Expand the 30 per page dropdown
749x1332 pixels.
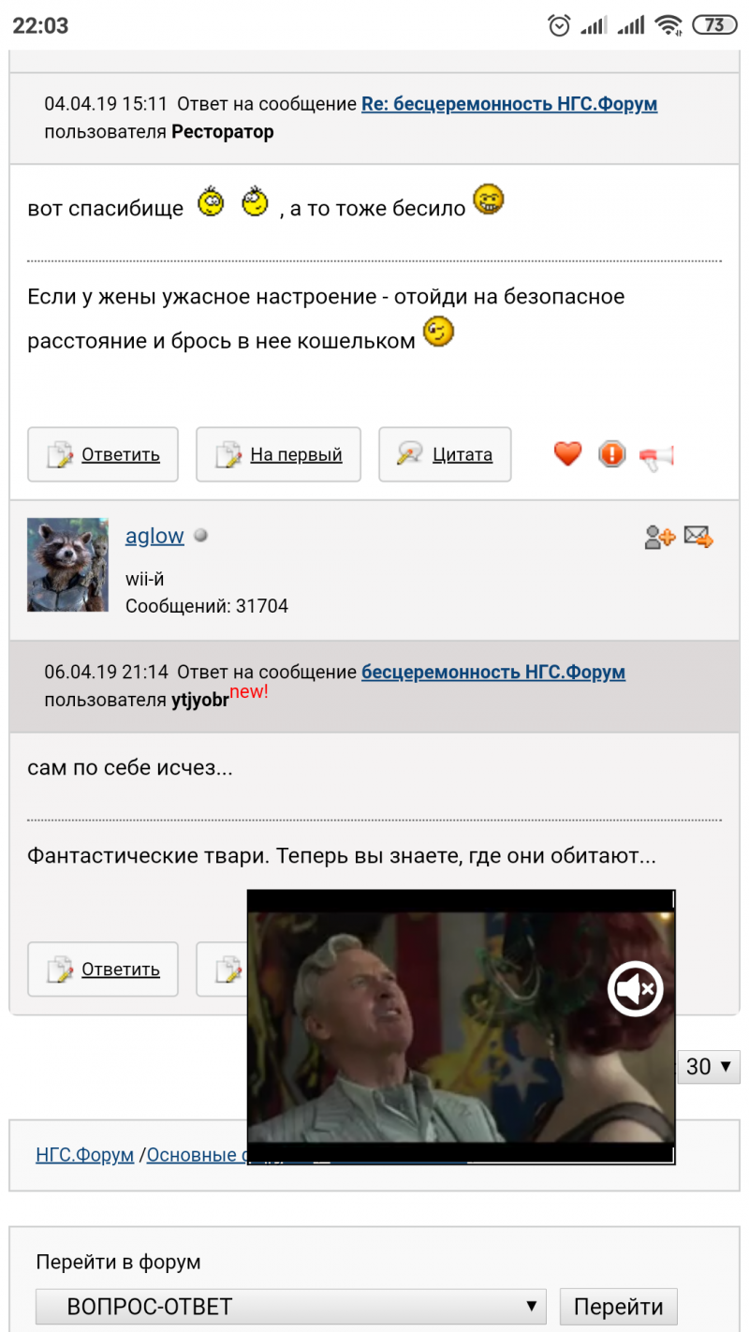pyautogui.click(x=709, y=1066)
